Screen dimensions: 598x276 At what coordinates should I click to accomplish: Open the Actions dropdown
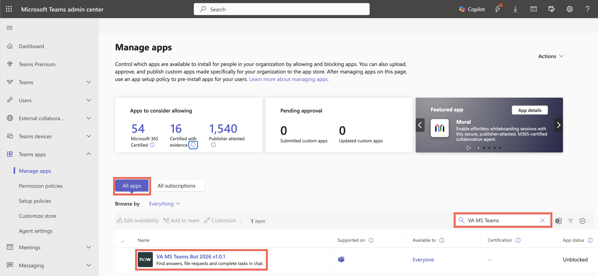(551, 56)
